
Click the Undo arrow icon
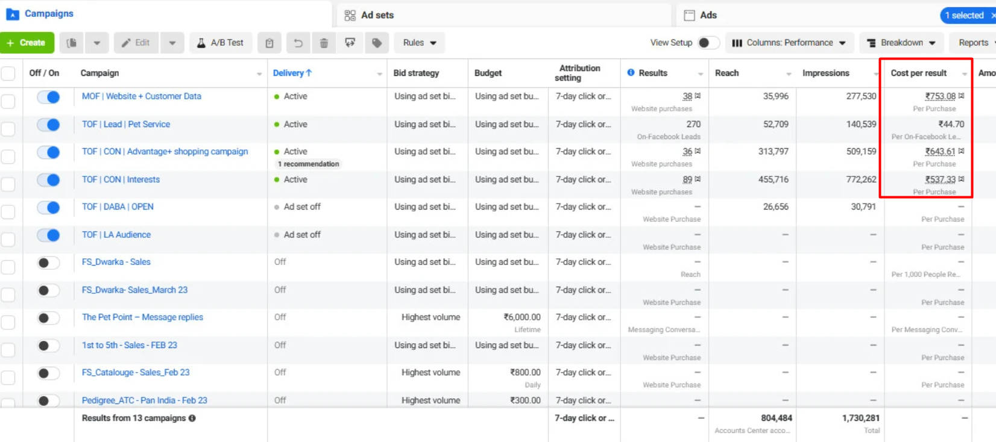pos(298,43)
